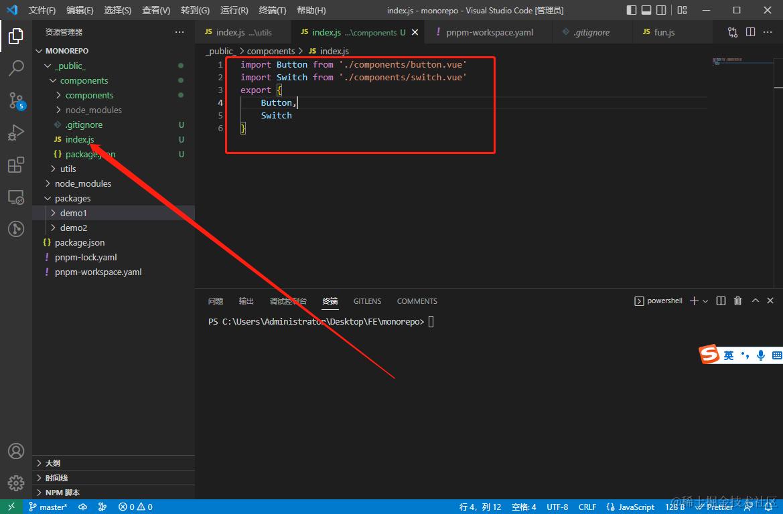Click master branch in status bar
Screen dimensions: 783x514
tap(48, 507)
